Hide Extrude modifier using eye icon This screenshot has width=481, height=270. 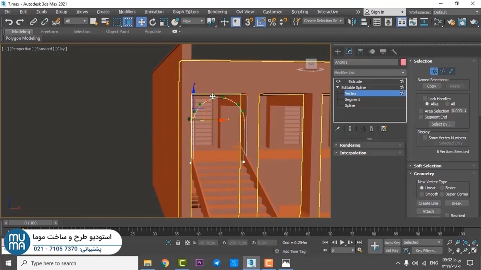pos(338,81)
